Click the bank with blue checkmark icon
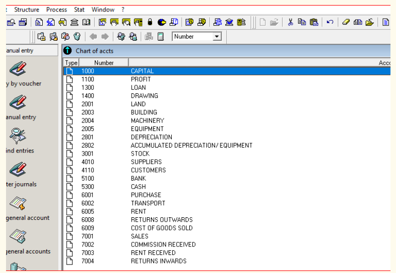 coord(229,22)
